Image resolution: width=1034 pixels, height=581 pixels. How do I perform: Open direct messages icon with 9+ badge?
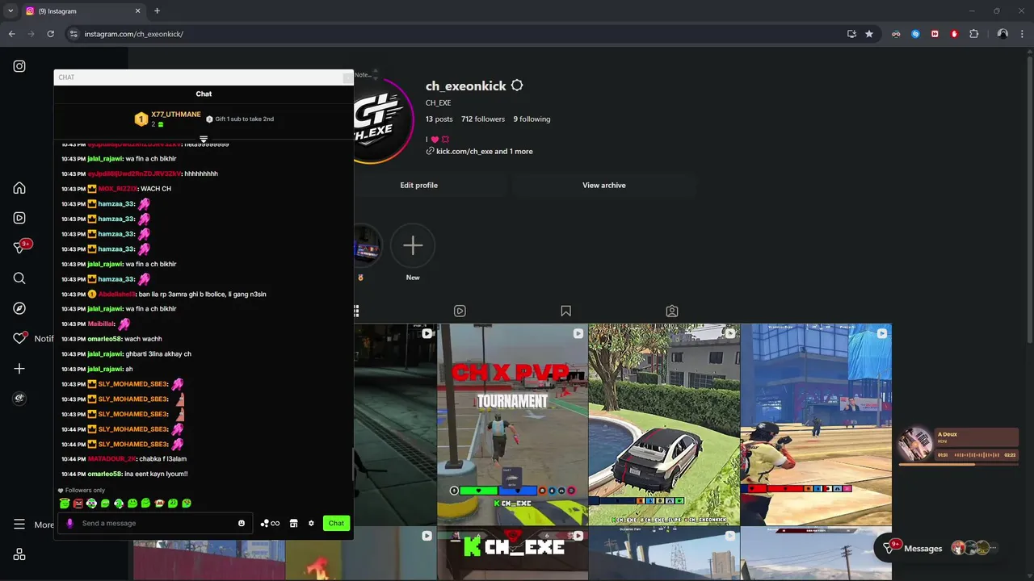[x=19, y=248]
